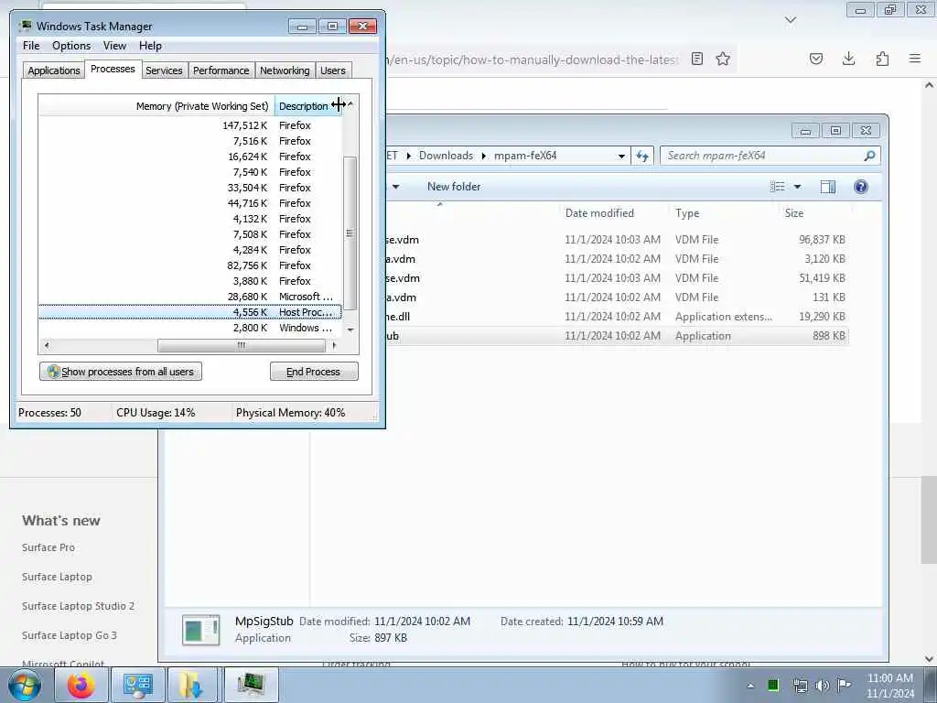Click the volume speaker tray icon
The width and height of the screenshot is (937, 703).
[x=823, y=686]
